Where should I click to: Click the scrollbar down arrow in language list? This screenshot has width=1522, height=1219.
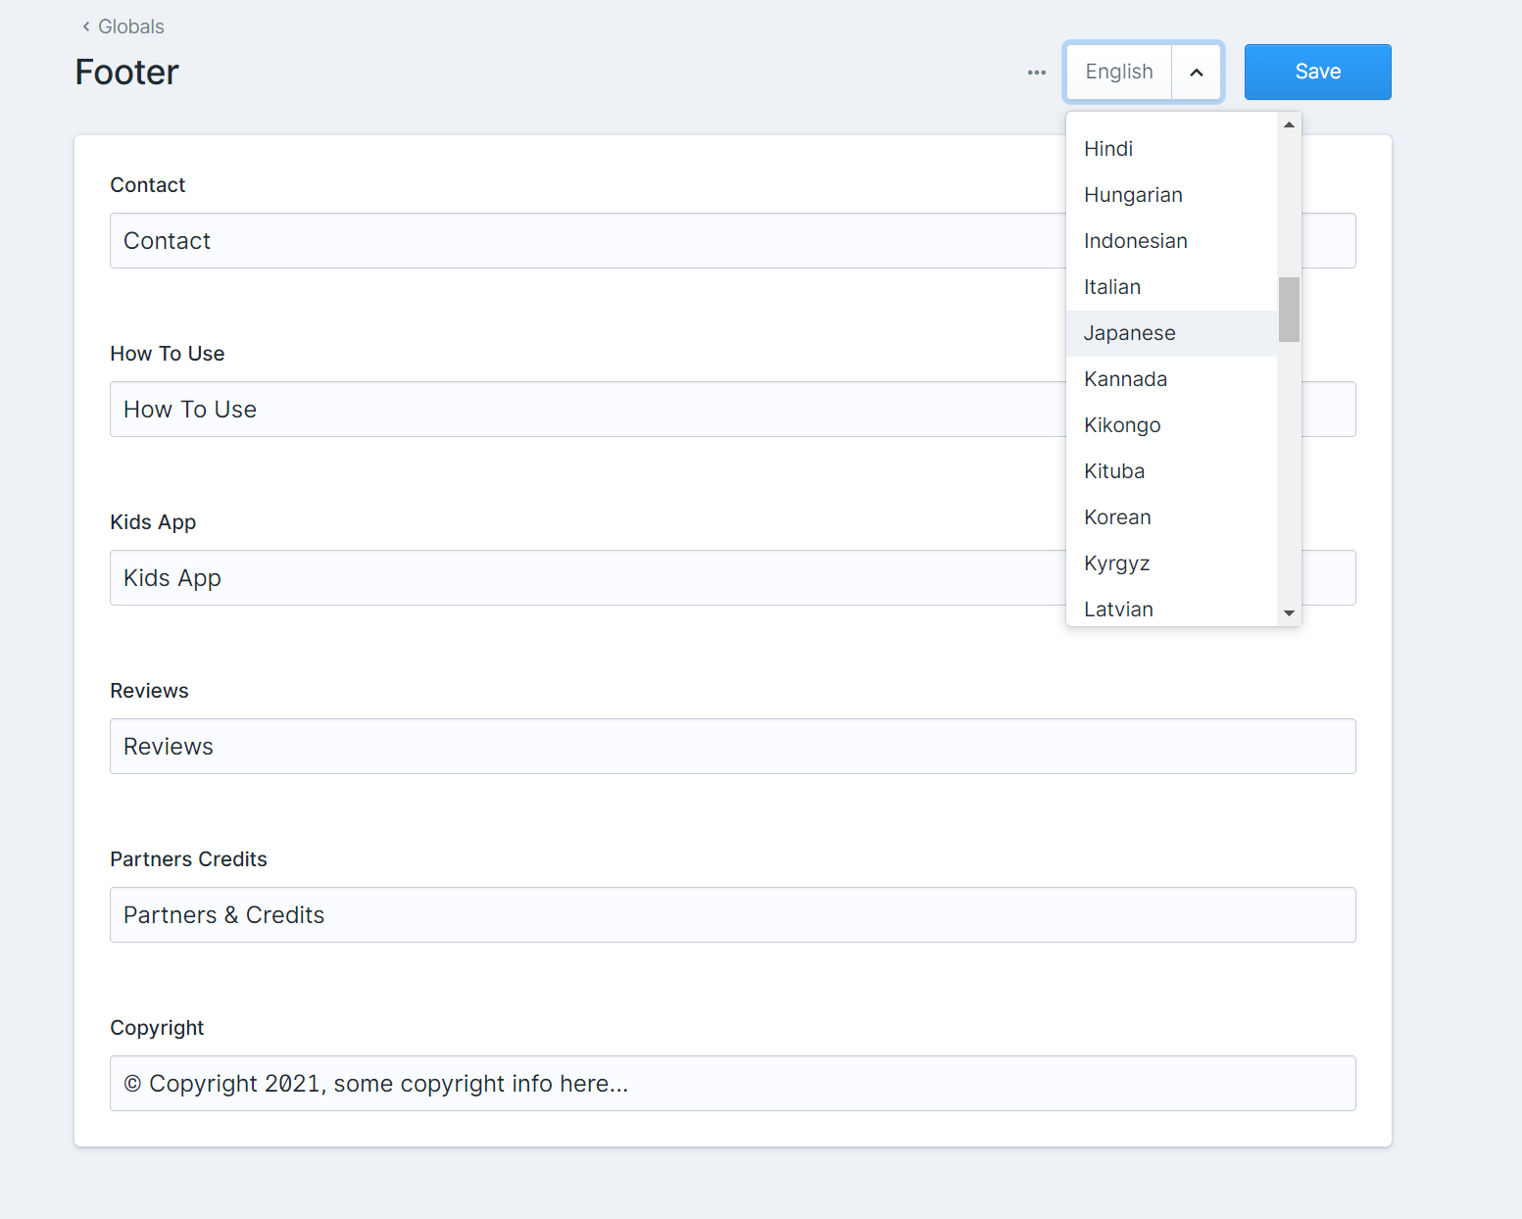1289,613
